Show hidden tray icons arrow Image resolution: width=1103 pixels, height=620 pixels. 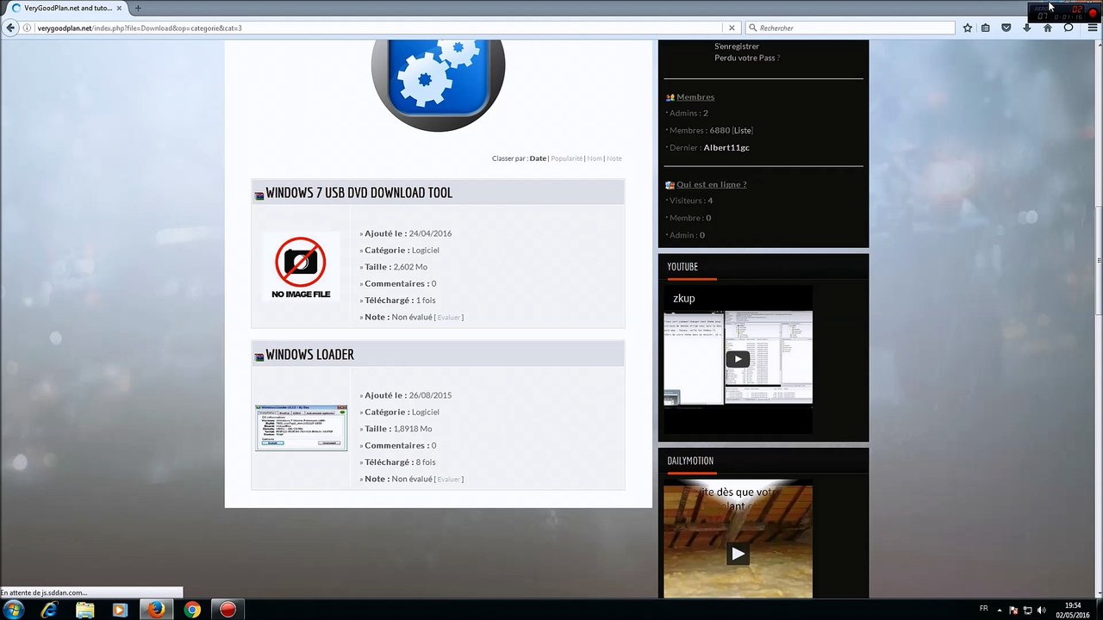coord(1000,610)
